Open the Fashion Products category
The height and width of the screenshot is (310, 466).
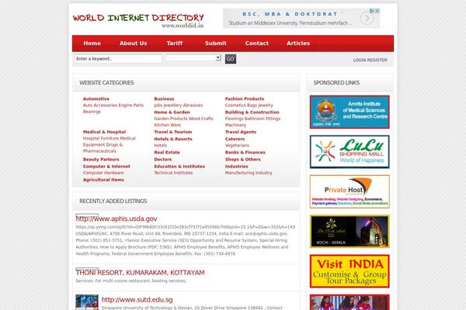[x=245, y=99]
